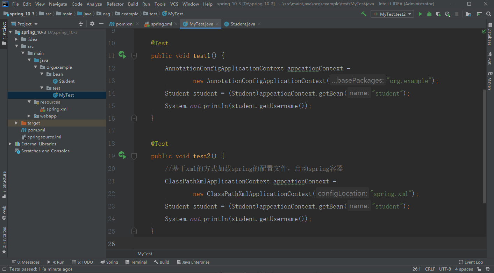This screenshot has width=494, height=273.
Task: Collapse the resources folder
Action: (x=29, y=102)
